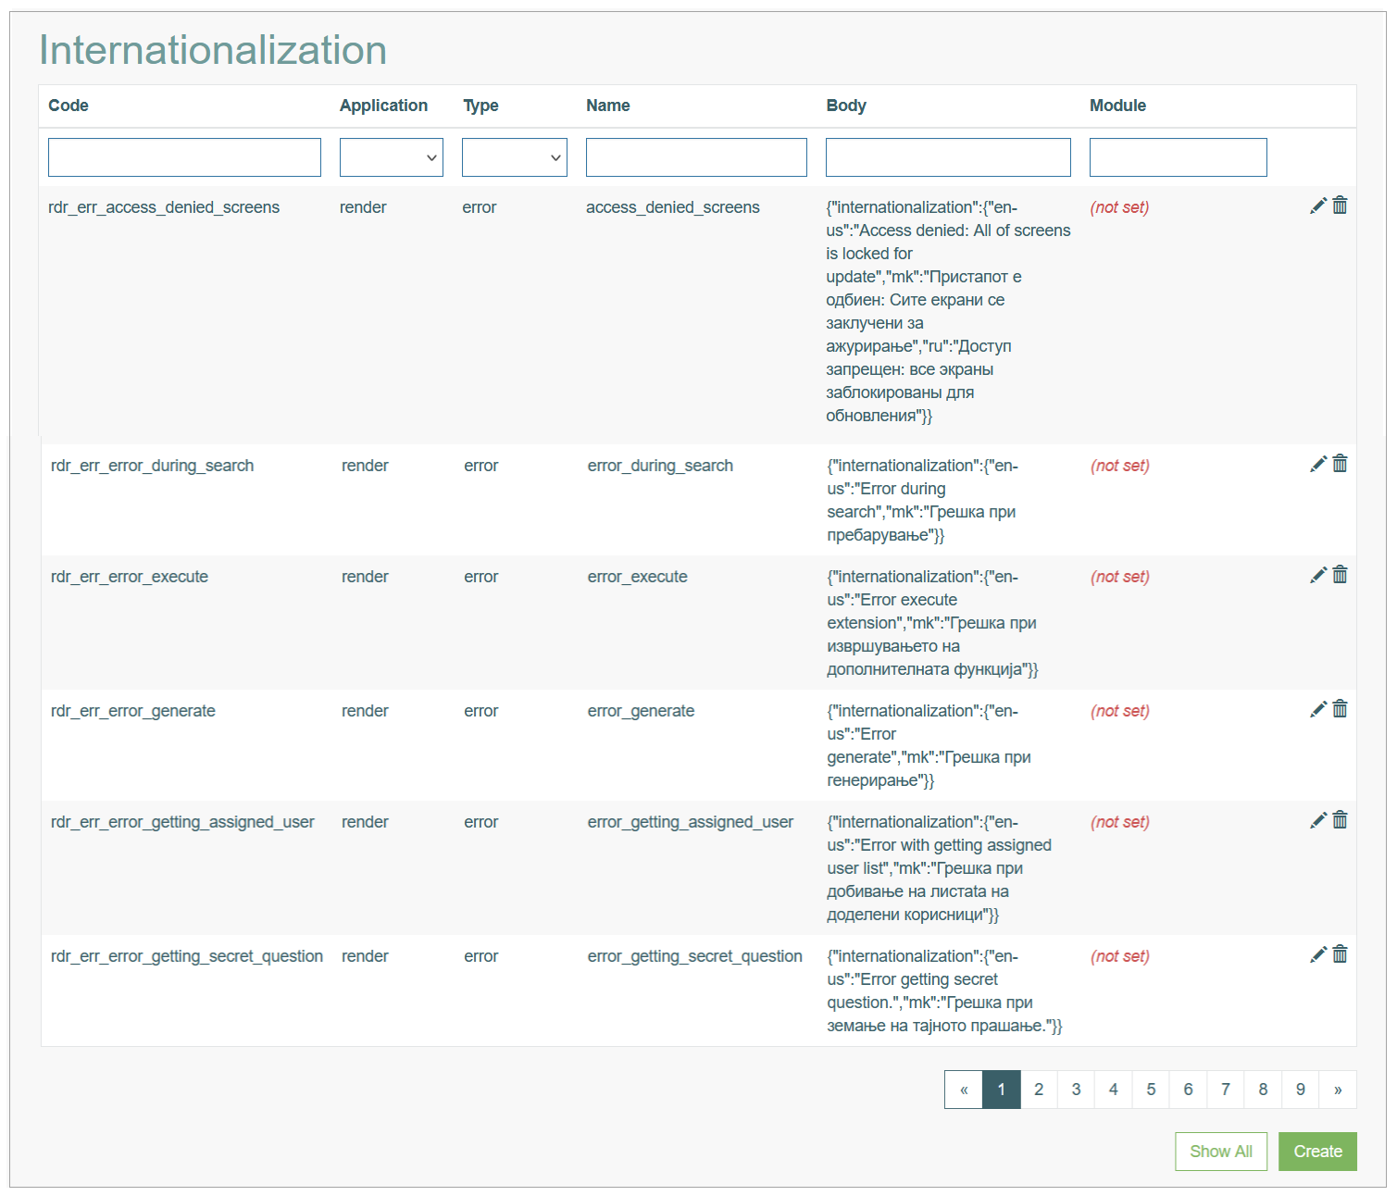
Task: Click "(not set)" in the error_execute row
Action: (x=1120, y=577)
